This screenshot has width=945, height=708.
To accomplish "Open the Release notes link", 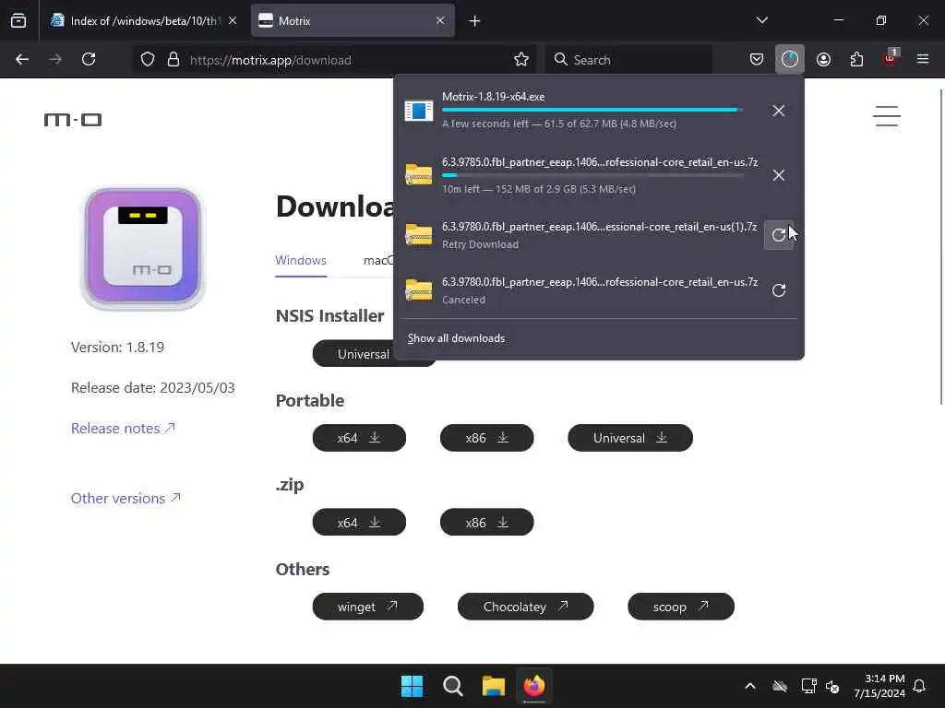I will click(123, 428).
